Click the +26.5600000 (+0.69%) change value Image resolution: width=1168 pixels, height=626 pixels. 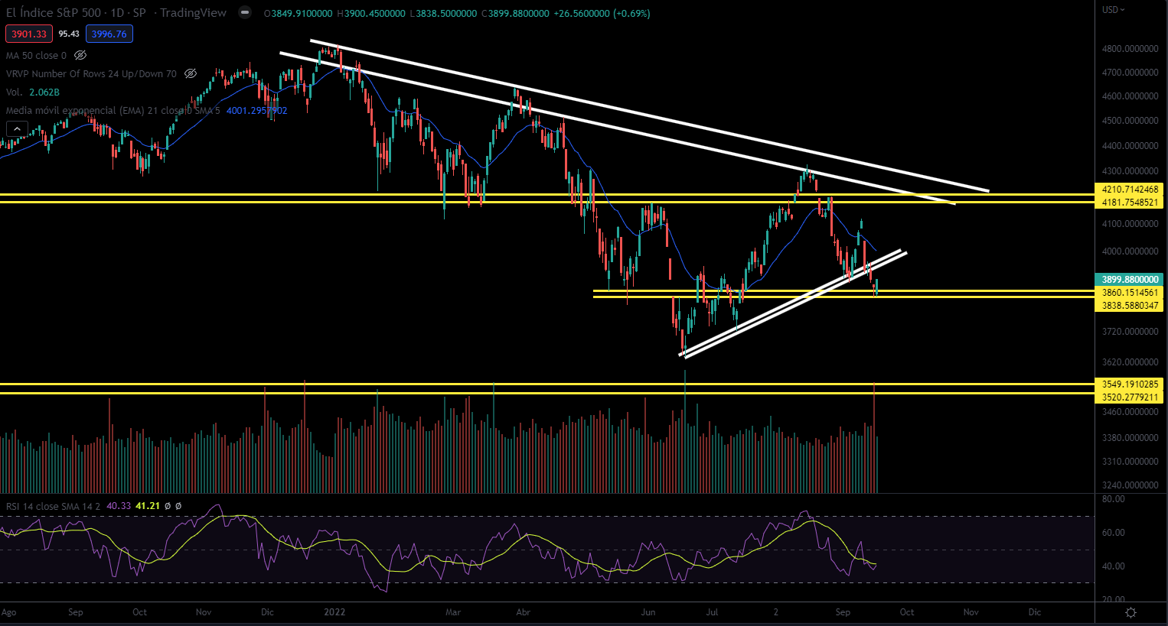pyautogui.click(x=602, y=14)
